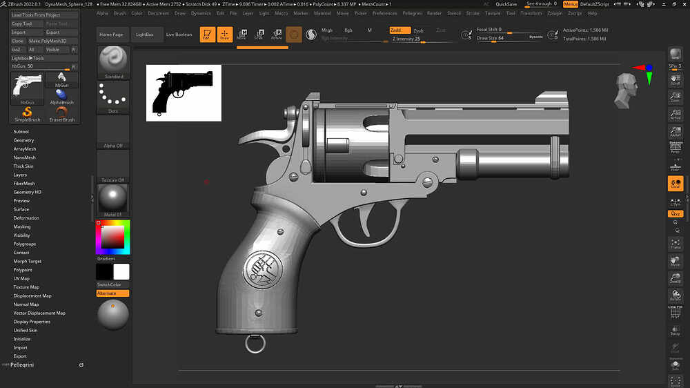Adjust the Z Intensity slider

point(422,39)
